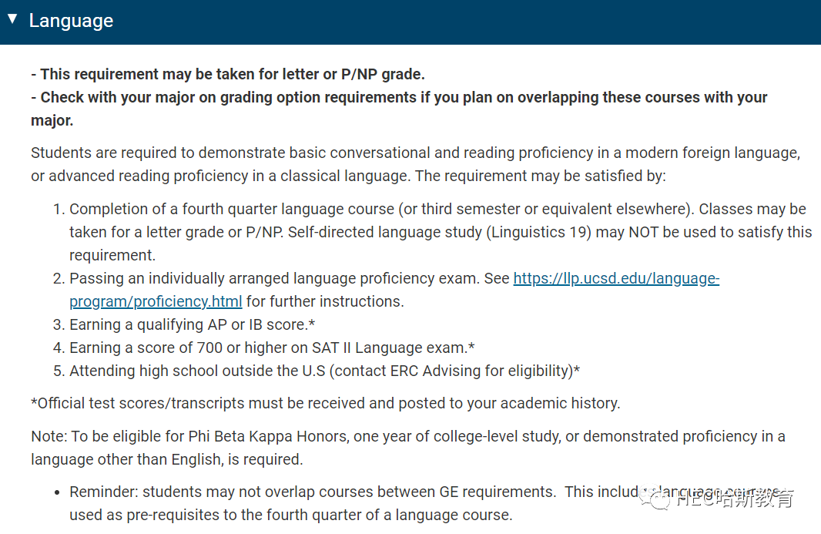
Task: Click the 'Students are required to demonstrate' paragraph
Action: click(x=415, y=164)
